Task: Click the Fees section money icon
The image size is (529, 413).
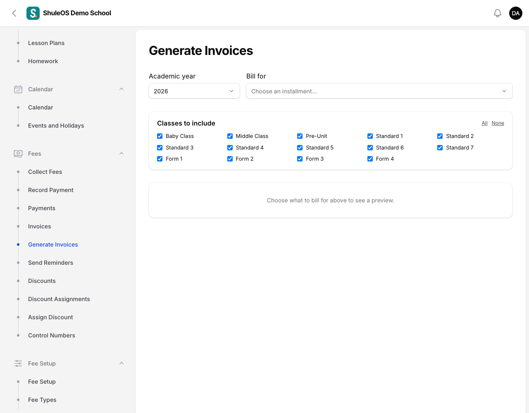Action: click(x=18, y=154)
